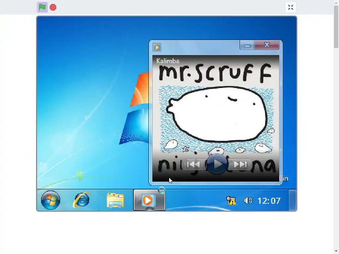Open the volume speaker tray icon
This screenshot has width=339, height=254.
[x=248, y=201]
